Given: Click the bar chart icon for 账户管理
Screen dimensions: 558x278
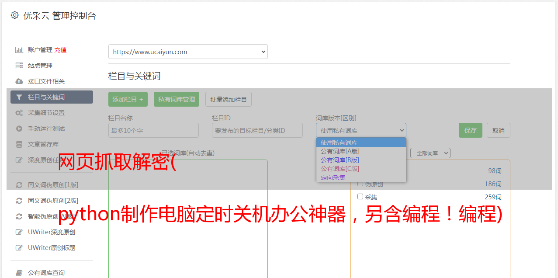Looking at the screenshot, I should tap(19, 50).
